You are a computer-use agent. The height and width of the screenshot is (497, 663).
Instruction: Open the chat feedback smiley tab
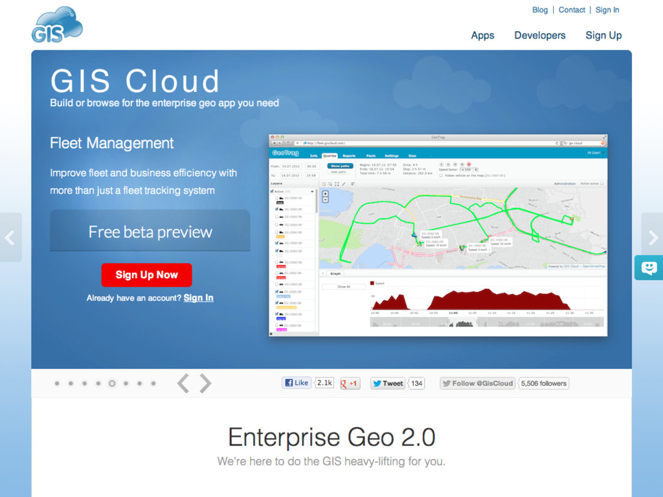click(649, 267)
